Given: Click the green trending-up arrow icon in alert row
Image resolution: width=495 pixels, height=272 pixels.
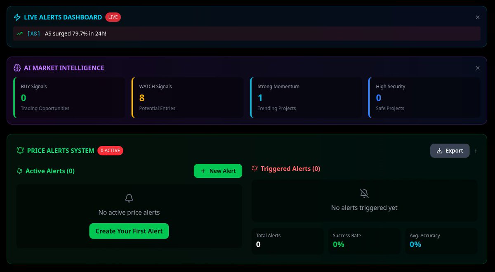Looking at the screenshot, I should [x=19, y=33].
